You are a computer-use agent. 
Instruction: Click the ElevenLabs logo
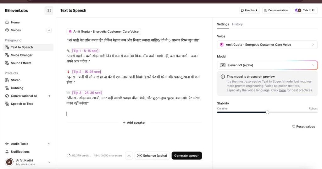[x=16, y=10]
